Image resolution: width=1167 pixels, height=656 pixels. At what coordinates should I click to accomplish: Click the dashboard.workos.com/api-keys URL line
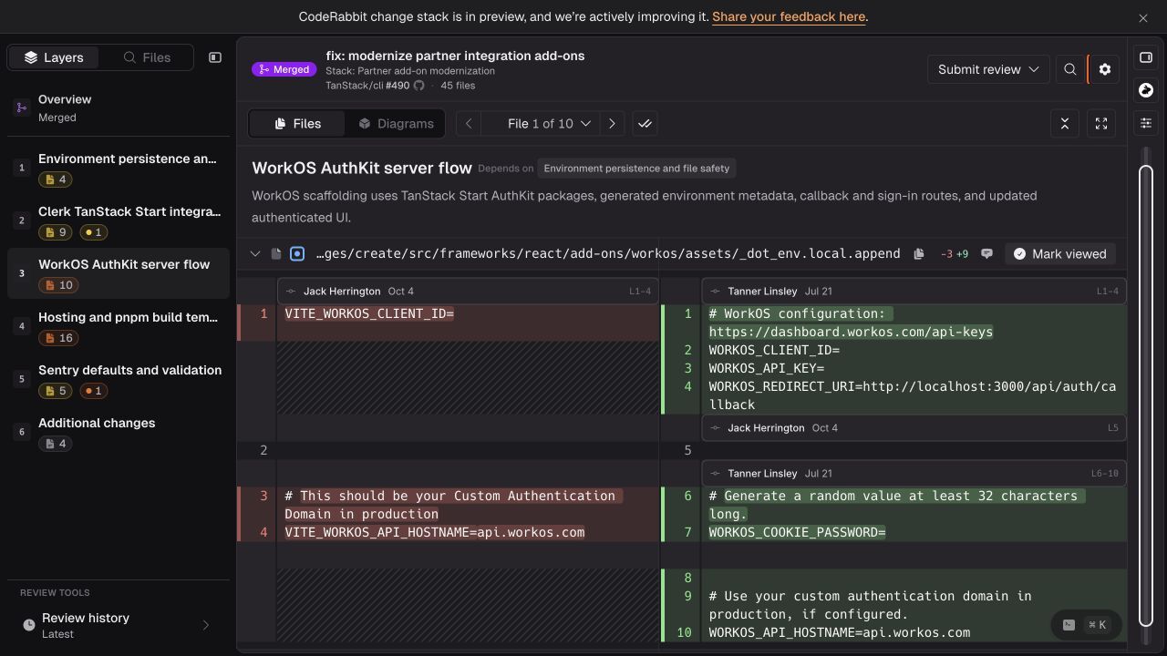[x=851, y=332]
